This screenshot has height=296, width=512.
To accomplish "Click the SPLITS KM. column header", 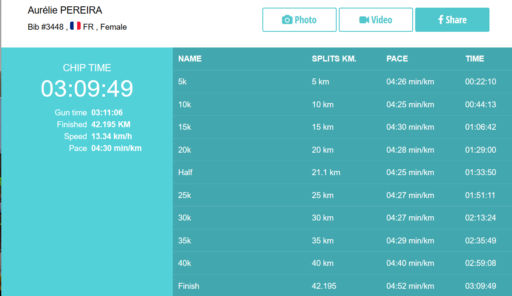I will (334, 59).
